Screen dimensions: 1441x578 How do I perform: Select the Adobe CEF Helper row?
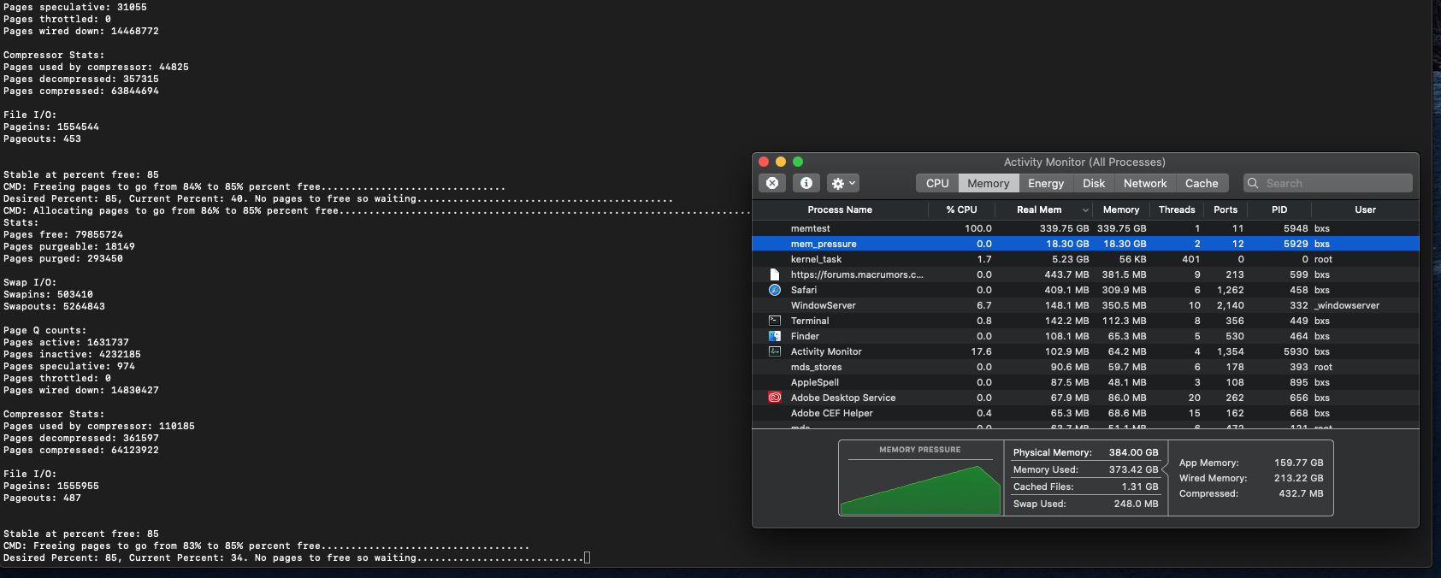click(x=1085, y=413)
